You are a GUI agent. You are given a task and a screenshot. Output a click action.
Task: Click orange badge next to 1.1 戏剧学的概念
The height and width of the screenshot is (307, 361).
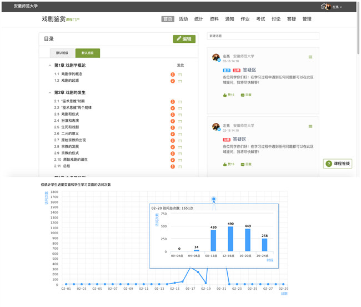pyautogui.click(x=173, y=74)
